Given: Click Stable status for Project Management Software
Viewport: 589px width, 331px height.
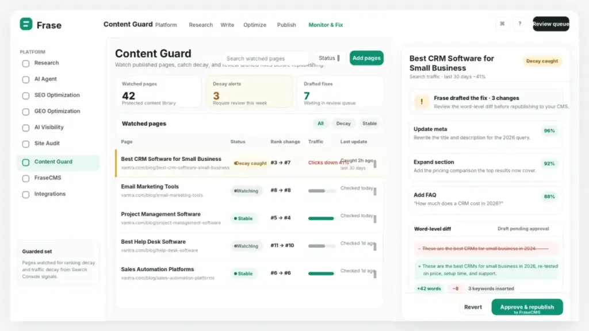Looking at the screenshot, I should (x=243, y=218).
